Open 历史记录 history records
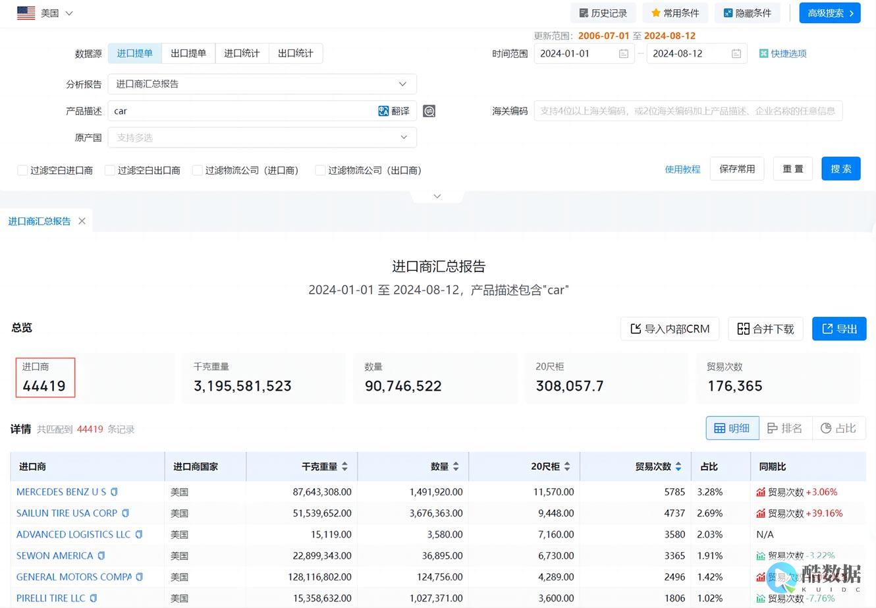 (603, 13)
